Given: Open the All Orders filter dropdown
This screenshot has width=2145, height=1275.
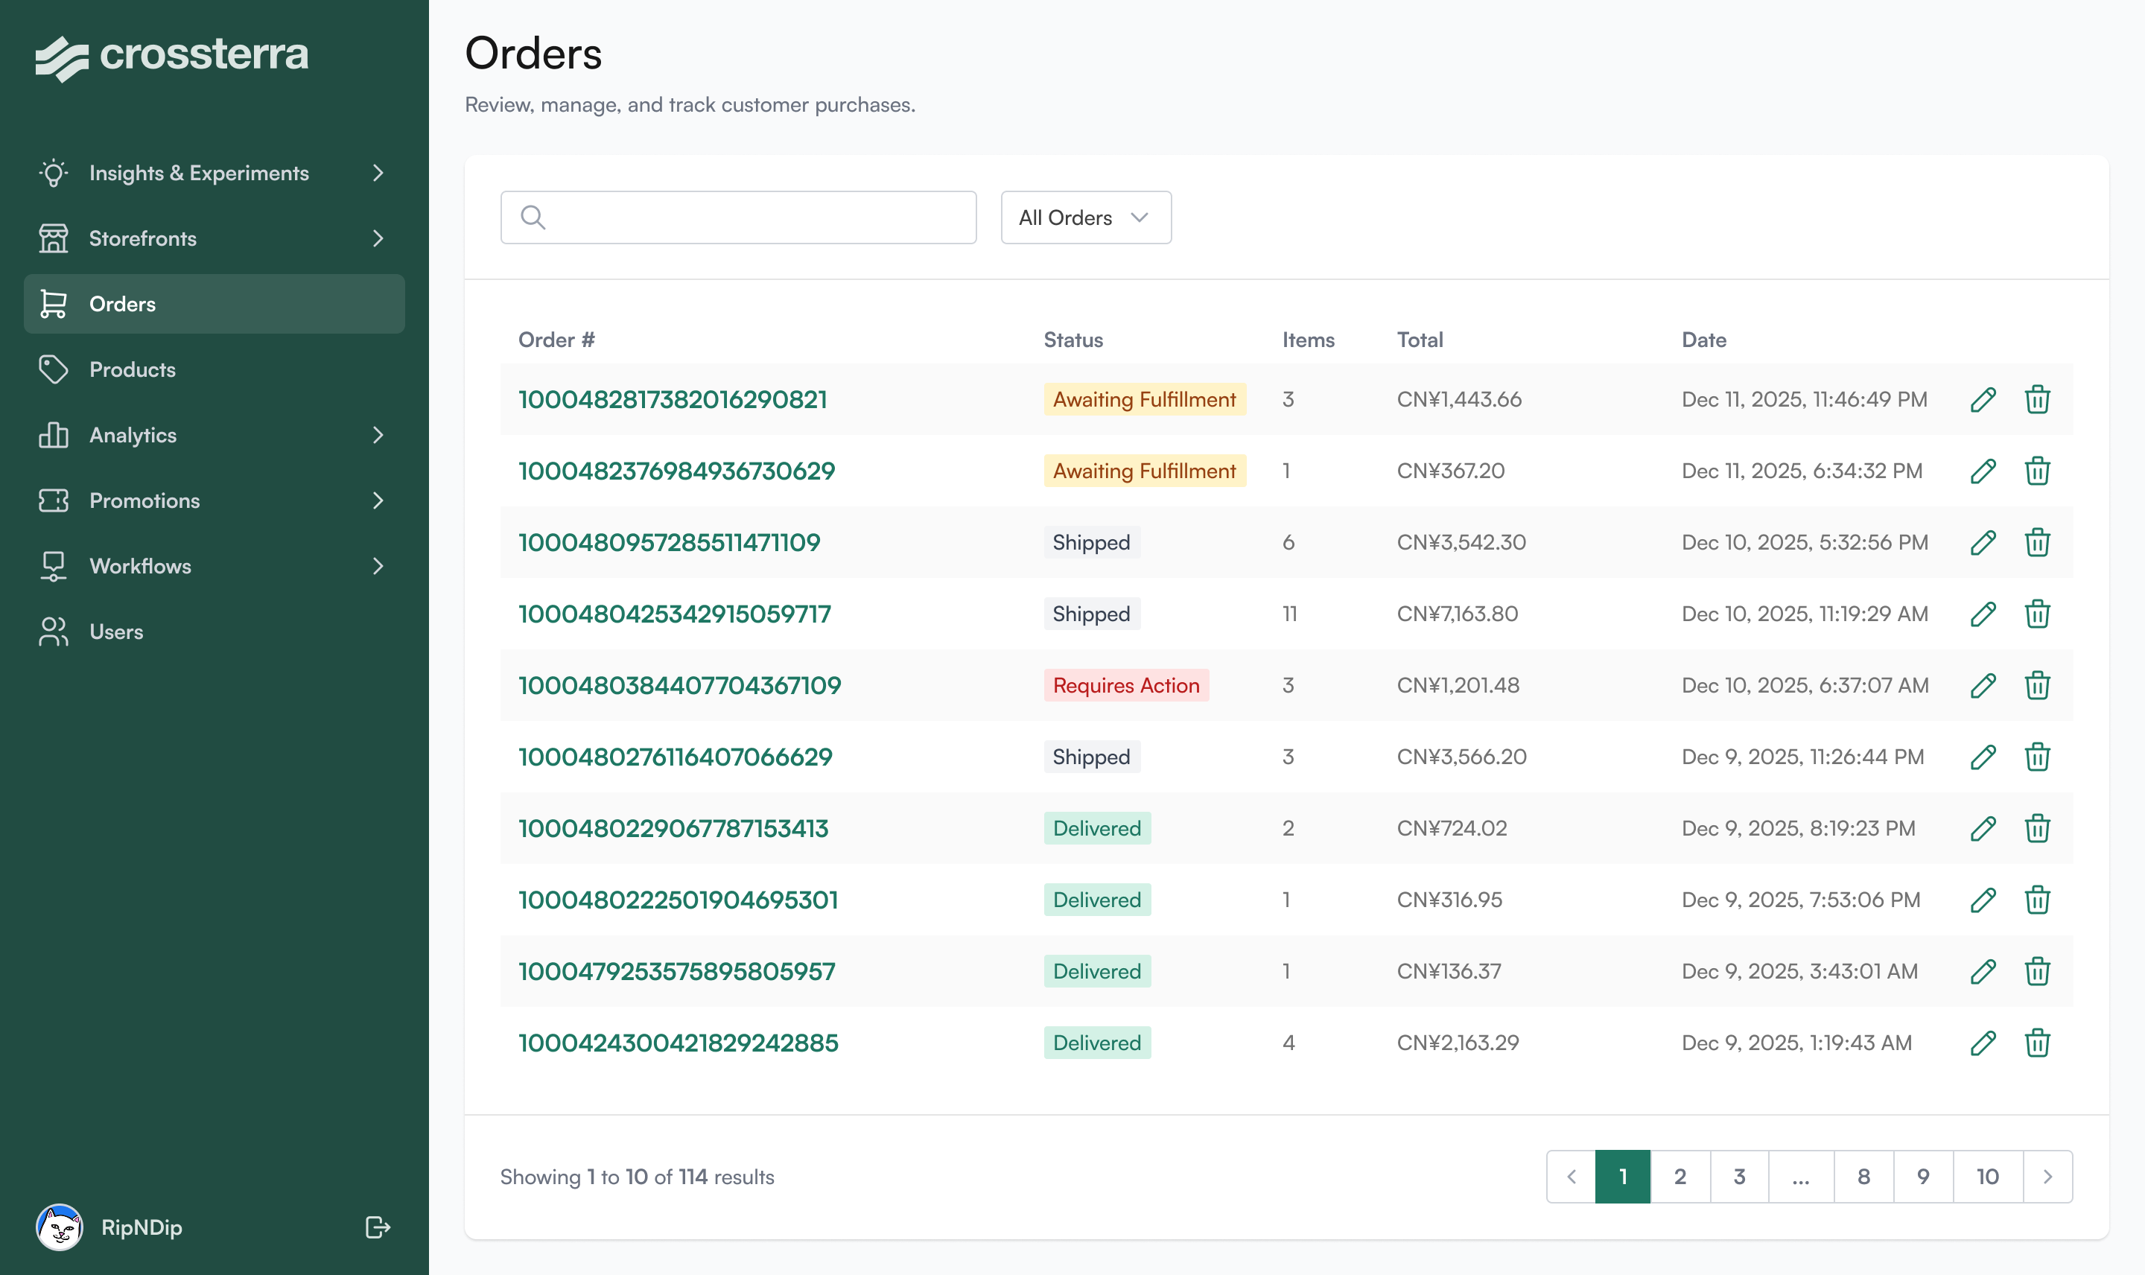Looking at the screenshot, I should [x=1085, y=217].
